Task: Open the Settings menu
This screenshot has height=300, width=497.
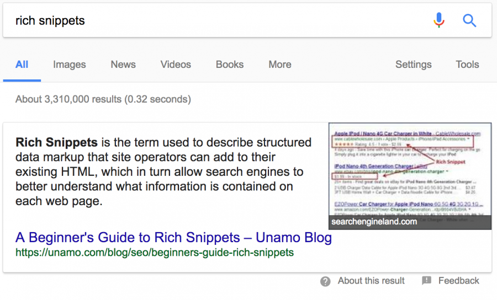Action: pos(413,65)
